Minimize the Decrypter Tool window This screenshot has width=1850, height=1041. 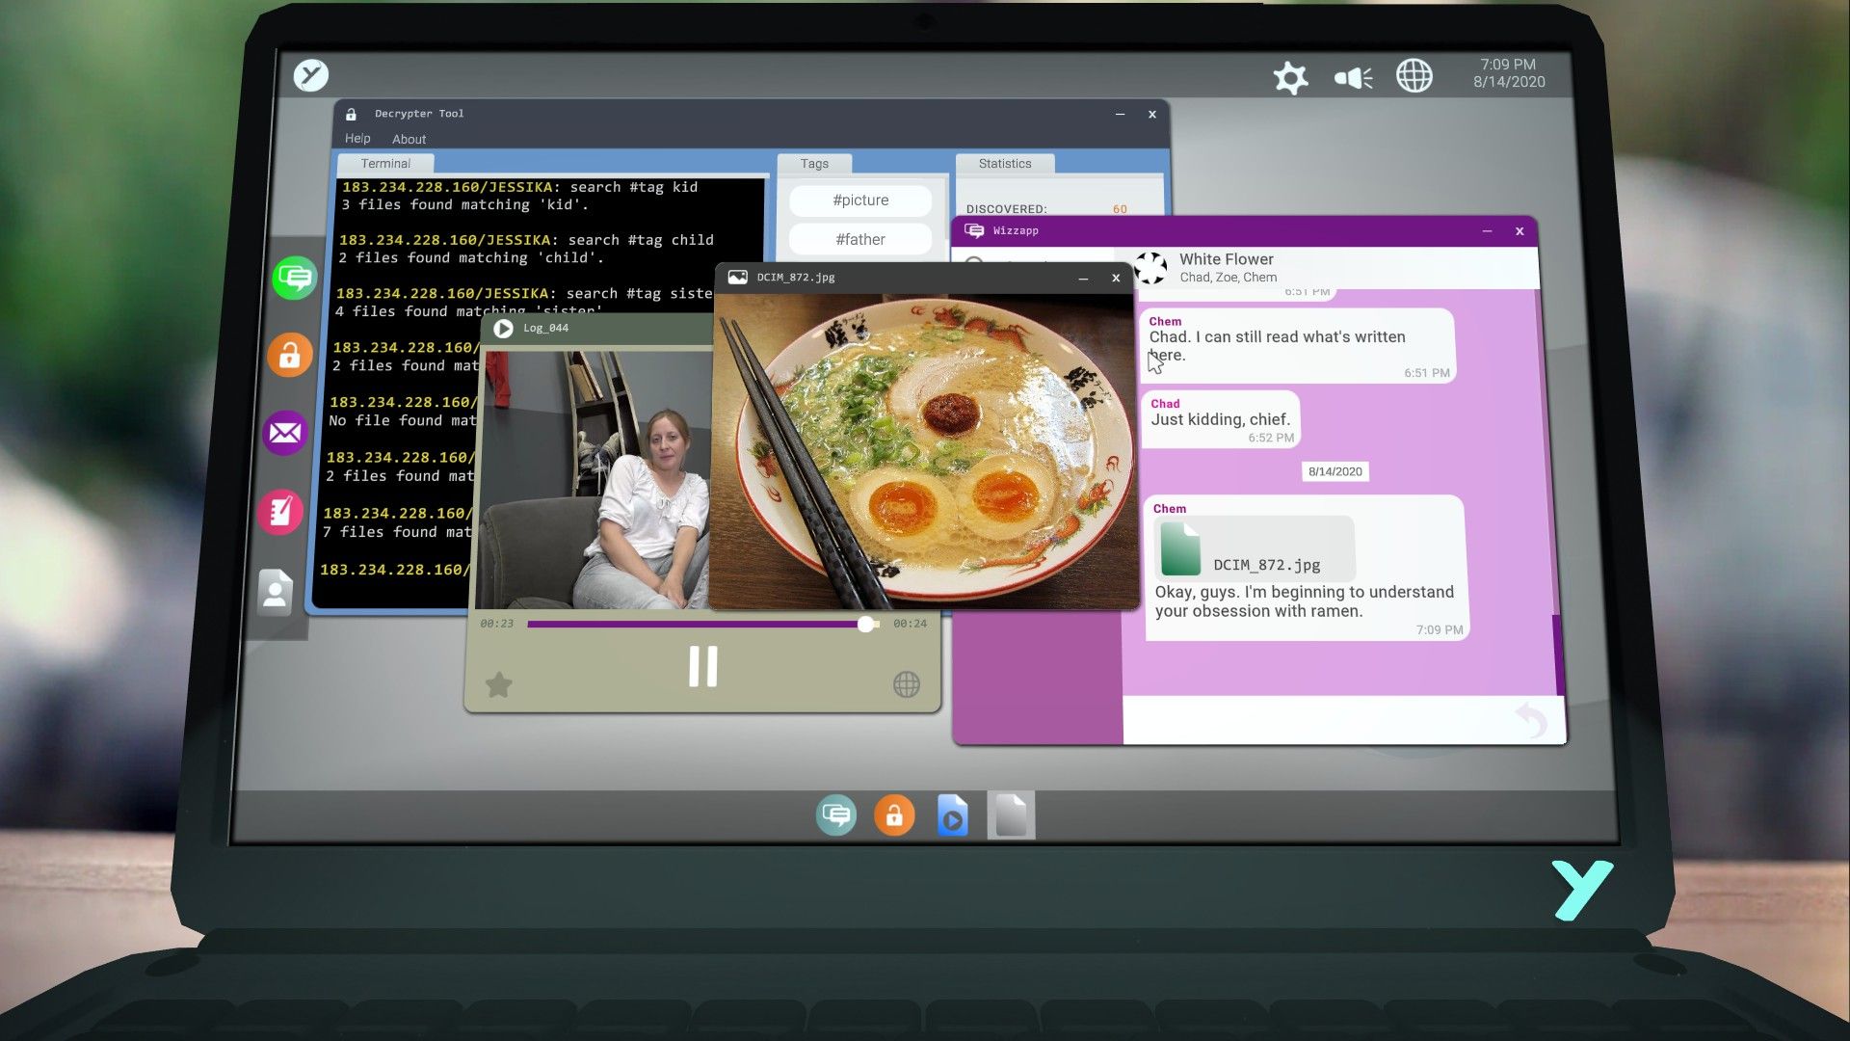tap(1120, 114)
